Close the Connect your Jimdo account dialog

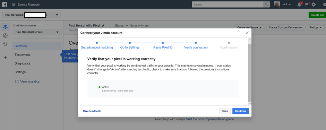click(247, 33)
